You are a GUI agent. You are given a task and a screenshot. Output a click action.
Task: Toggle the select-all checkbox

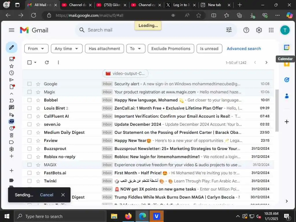29,62
